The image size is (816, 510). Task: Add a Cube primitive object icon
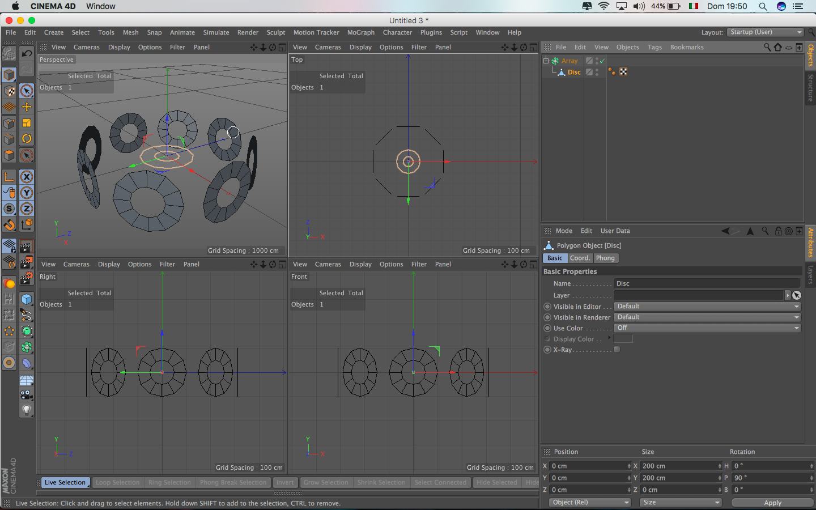27,299
